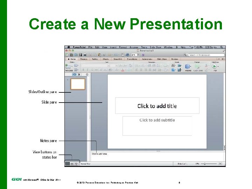Switch to the Themes ribbon tab
252x189 pixels.
[x=84, y=59]
